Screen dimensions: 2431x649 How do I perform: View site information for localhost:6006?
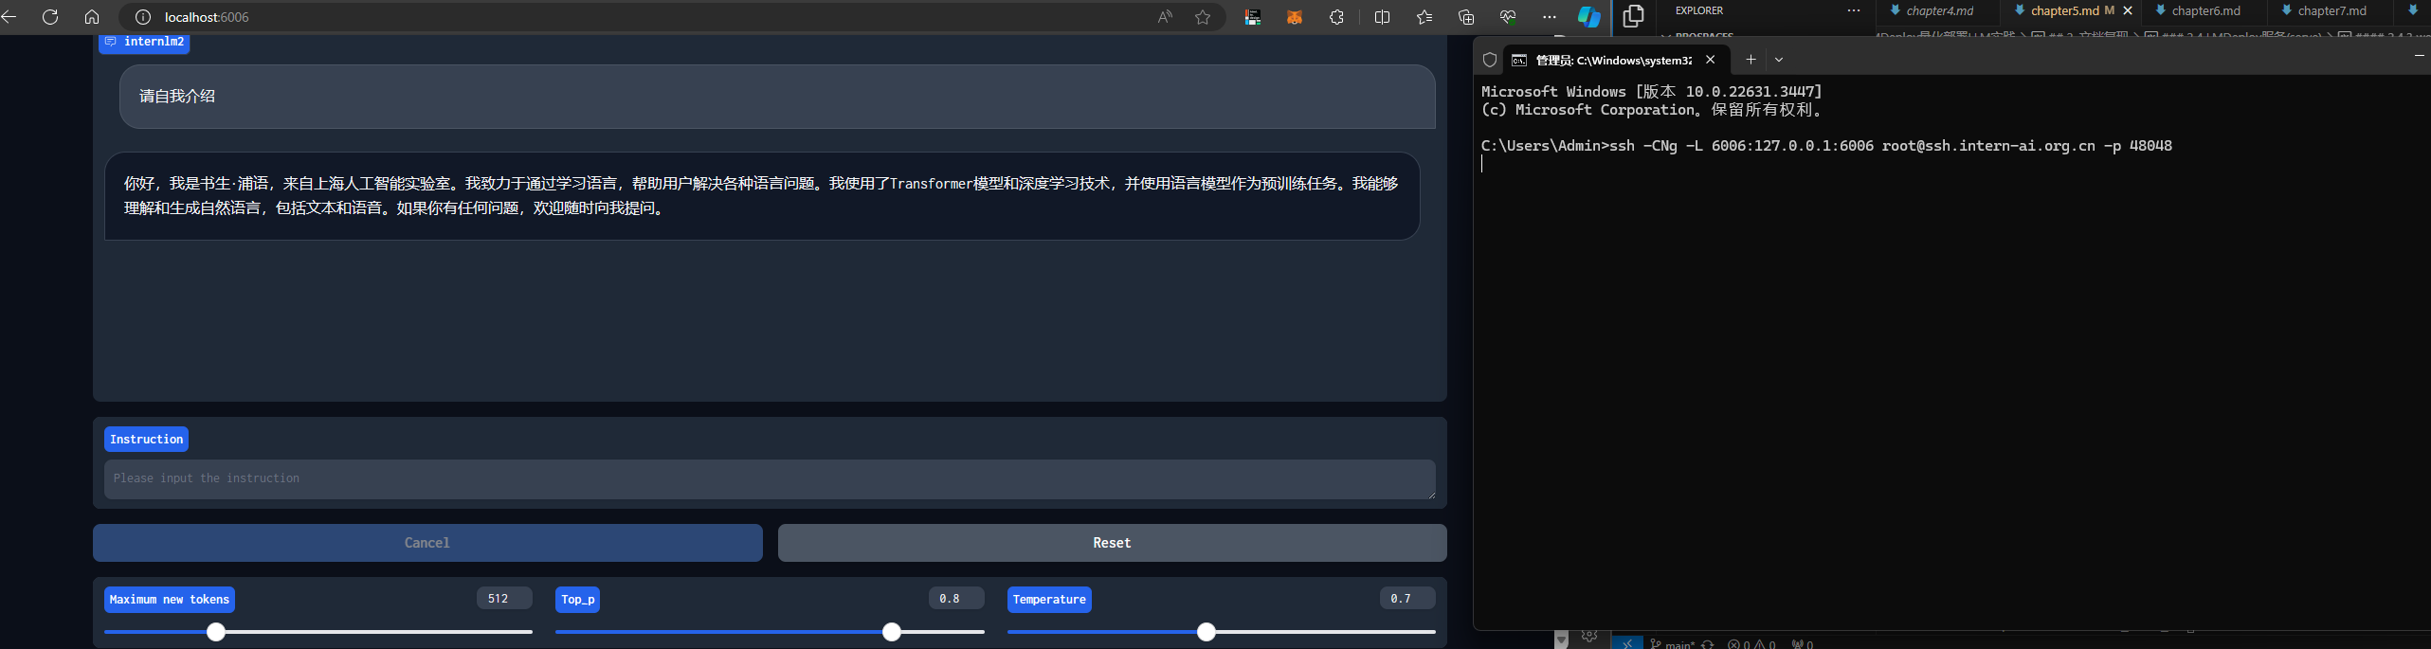coord(142,17)
